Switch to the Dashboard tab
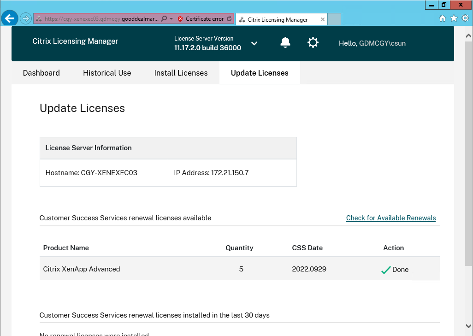Image resolution: width=473 pixels, height=336 pixels. tap(41, 73)
